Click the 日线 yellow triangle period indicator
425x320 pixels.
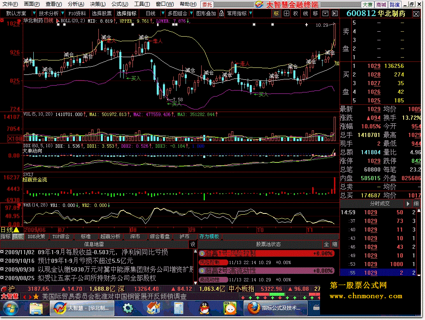16,230
